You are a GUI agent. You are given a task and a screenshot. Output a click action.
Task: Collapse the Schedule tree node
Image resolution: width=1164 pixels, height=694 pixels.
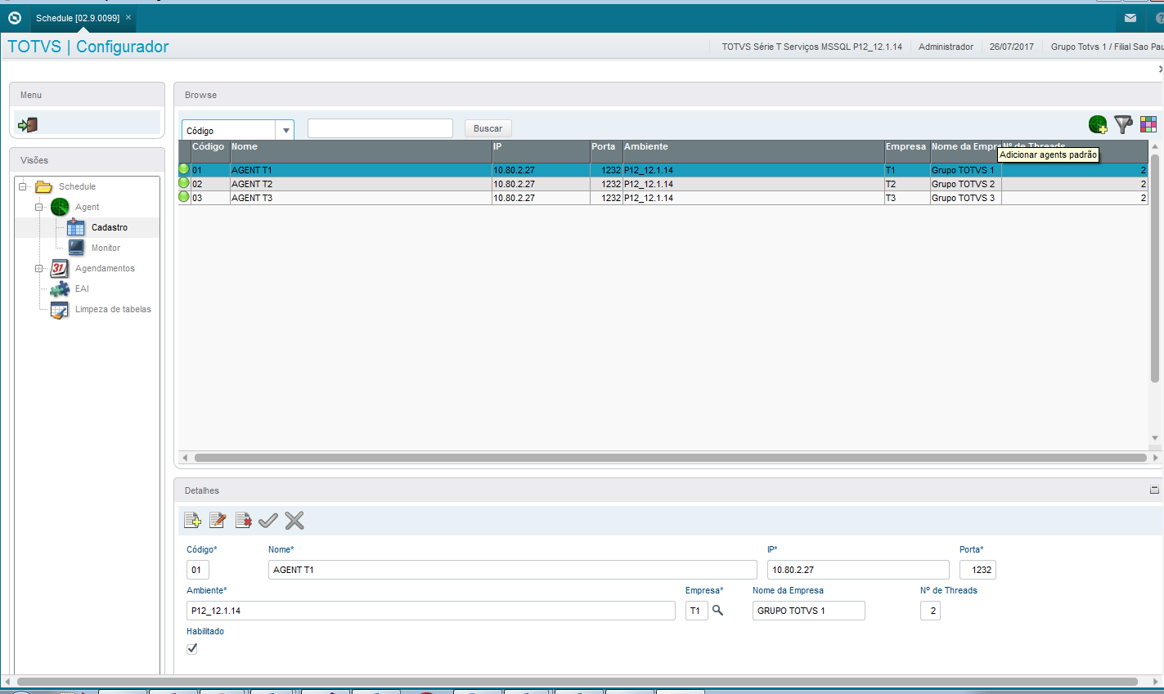[x=23, y=186]
